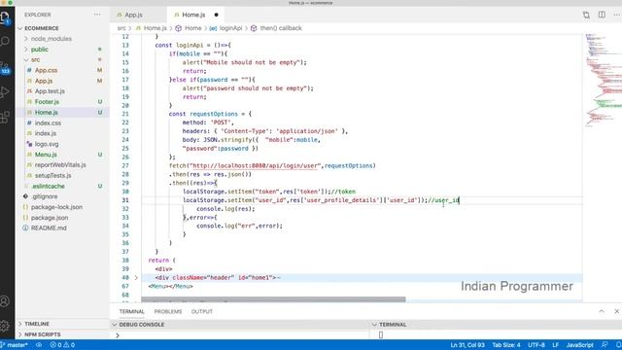Switch to the TERMINAL panel tab
This screenshot has width=622, height=350.
(x=132, y=311)
